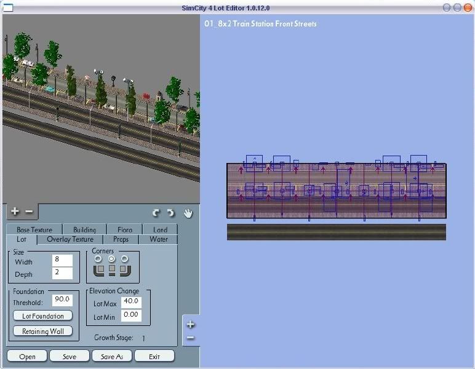Select the Lot tab
This screenshot has width=475, height=369.
pyautogui.click(x=21, y=239)
